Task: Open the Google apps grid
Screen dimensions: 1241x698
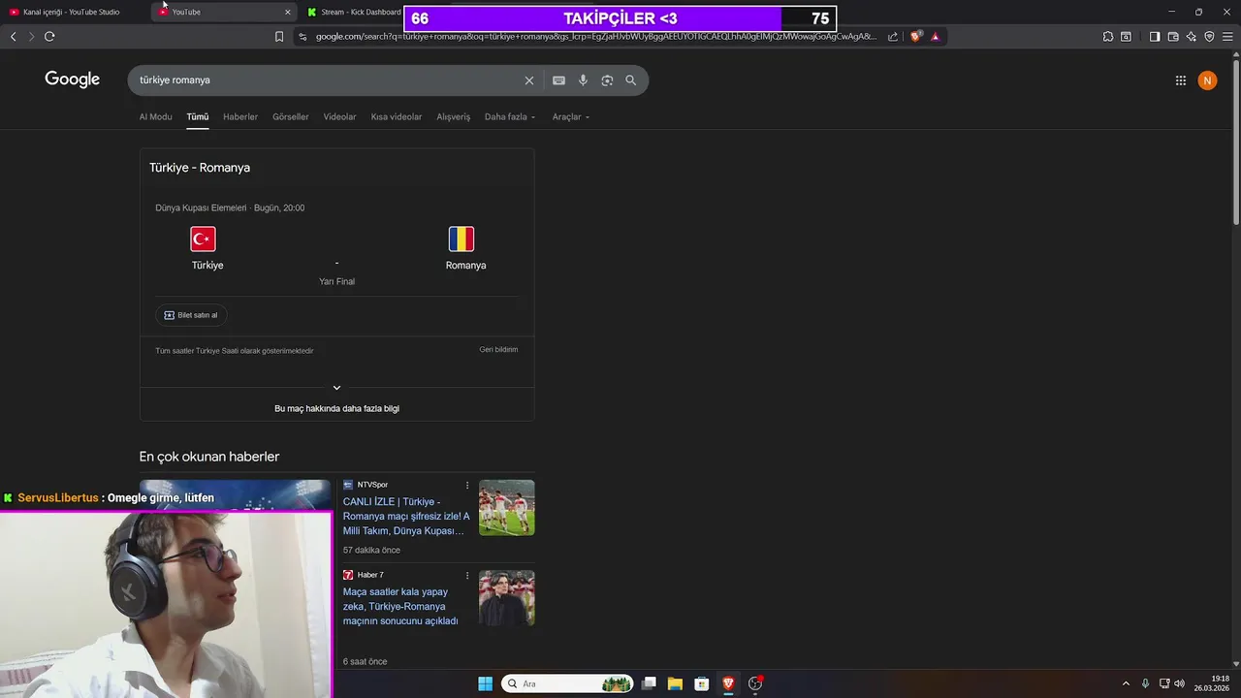Action: [1181, 80]
